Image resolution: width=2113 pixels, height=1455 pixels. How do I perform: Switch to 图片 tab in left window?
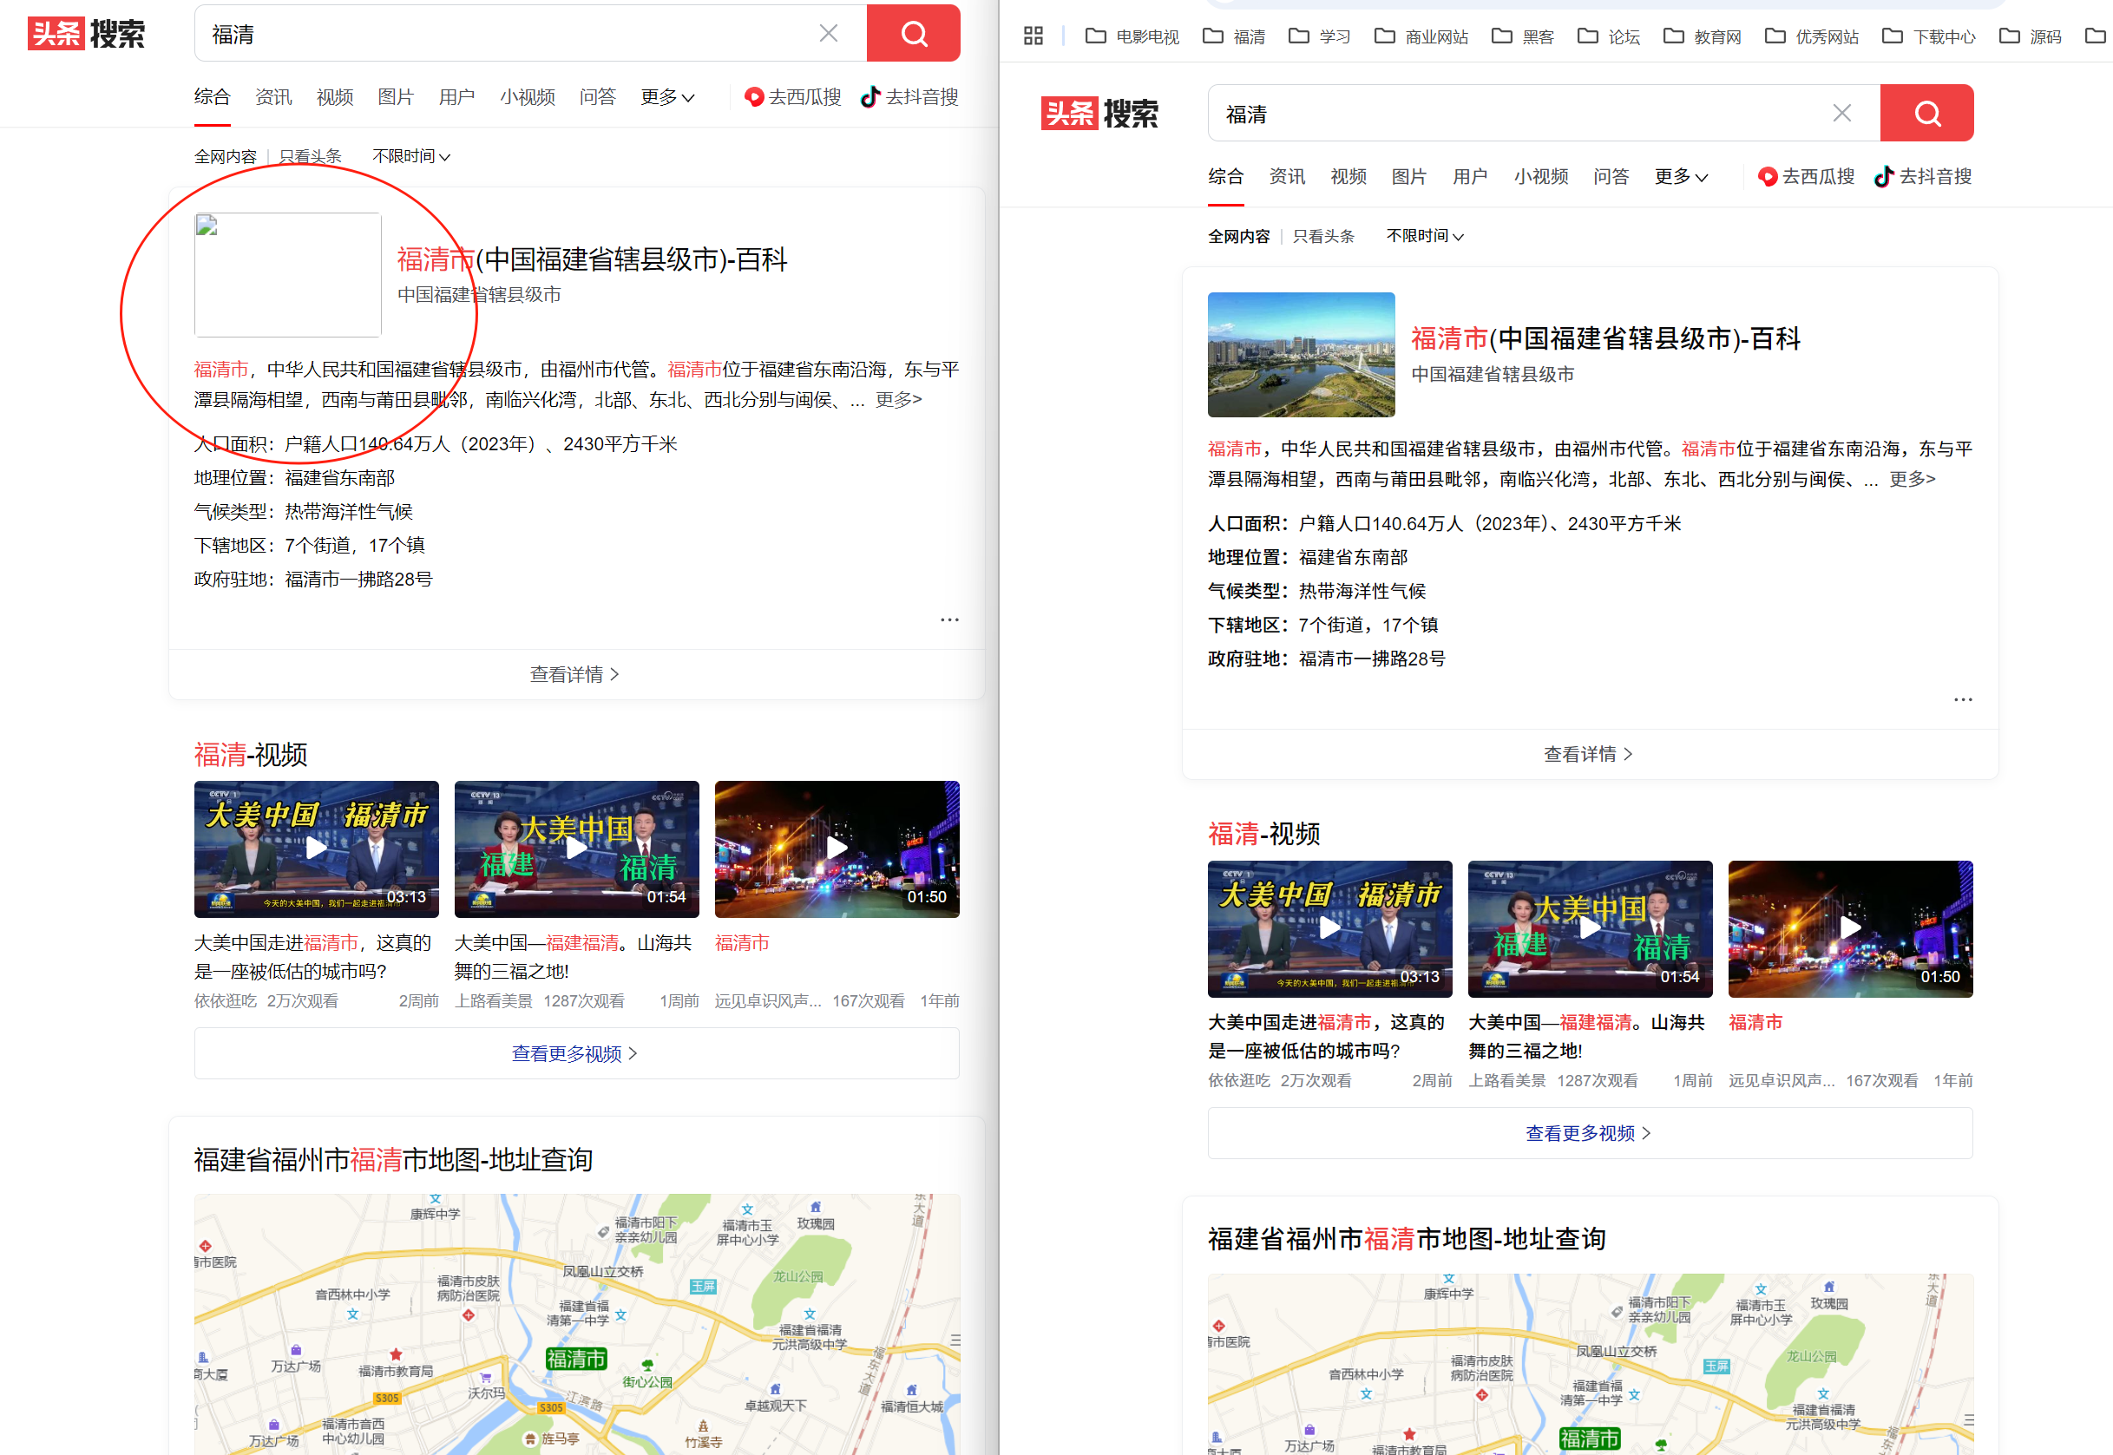pyautogui.click(x=396, y=96)
